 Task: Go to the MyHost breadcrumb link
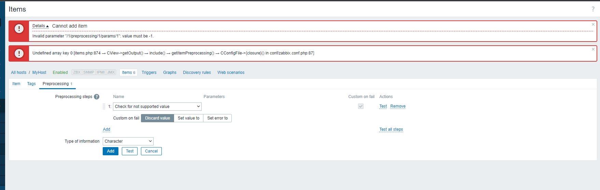click(x=39, y=73)
